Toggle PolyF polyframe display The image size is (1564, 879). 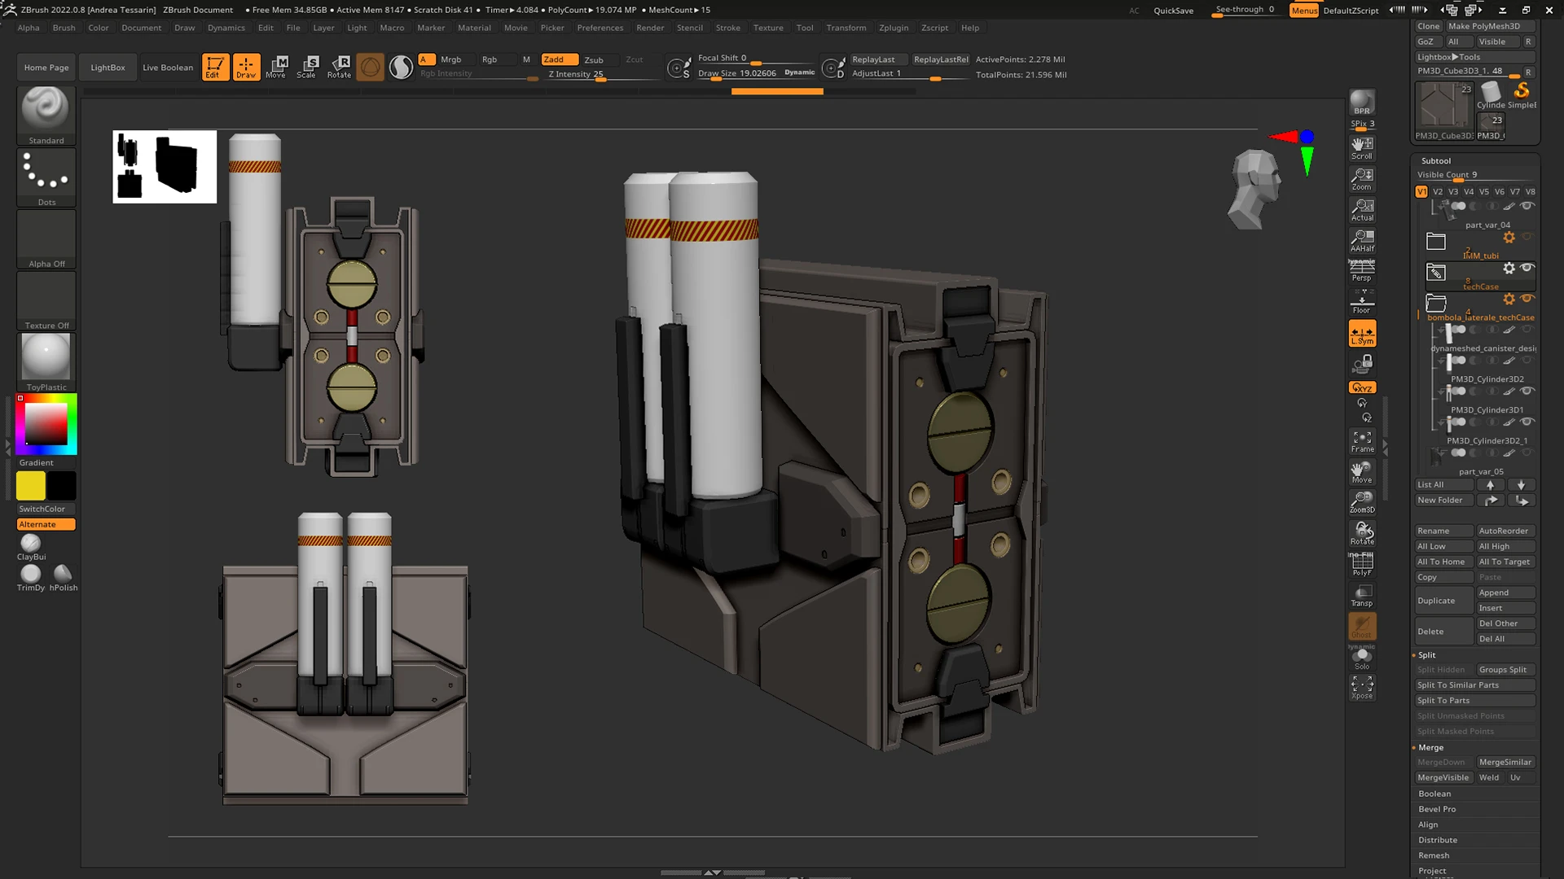pos(1362,564)
